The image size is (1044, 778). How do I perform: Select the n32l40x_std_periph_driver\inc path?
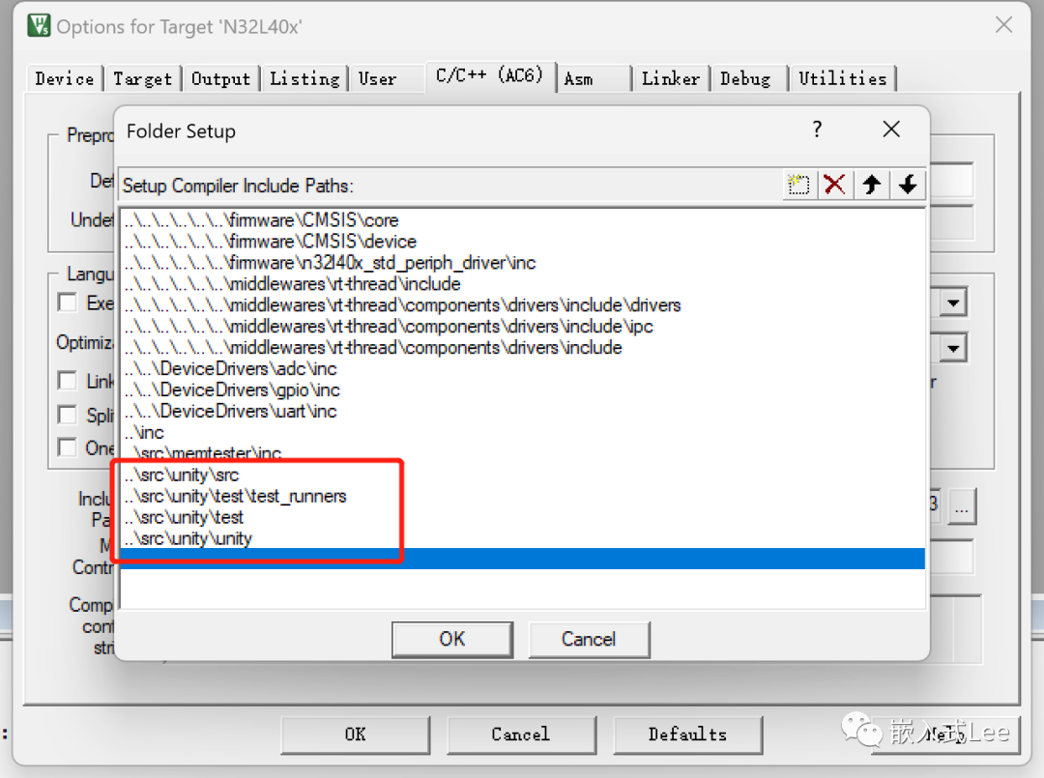point(522,263)
